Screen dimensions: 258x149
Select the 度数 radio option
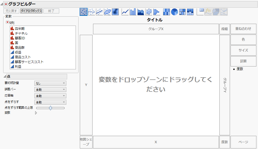pyautogui.click(x=234, y=69)
